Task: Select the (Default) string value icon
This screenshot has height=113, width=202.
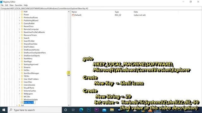Action: click(73, 15)
